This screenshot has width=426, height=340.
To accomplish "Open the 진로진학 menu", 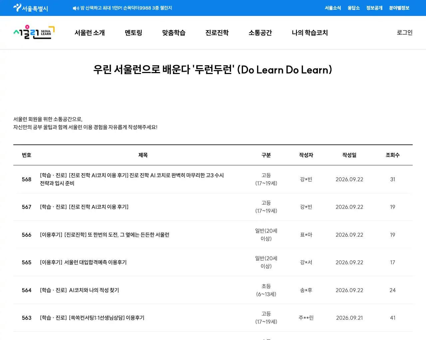I will point(217,33).
